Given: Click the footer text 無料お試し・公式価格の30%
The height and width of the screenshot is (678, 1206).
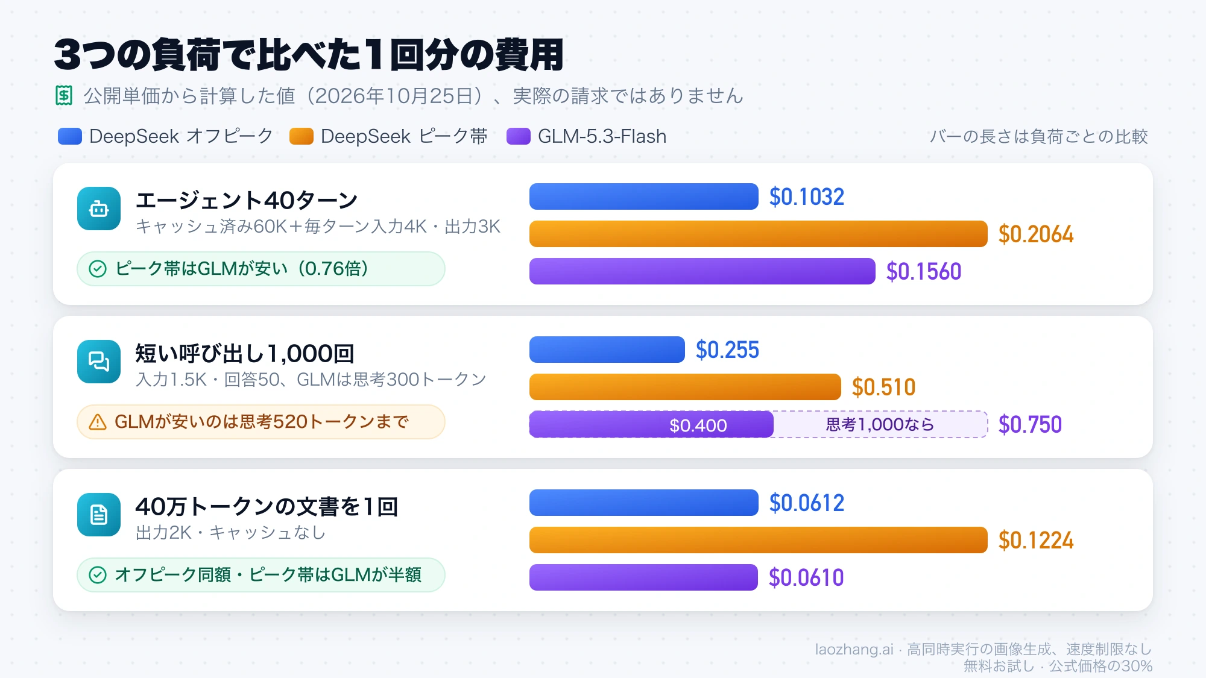Looking at the screenshot, I should [1058, 666].
